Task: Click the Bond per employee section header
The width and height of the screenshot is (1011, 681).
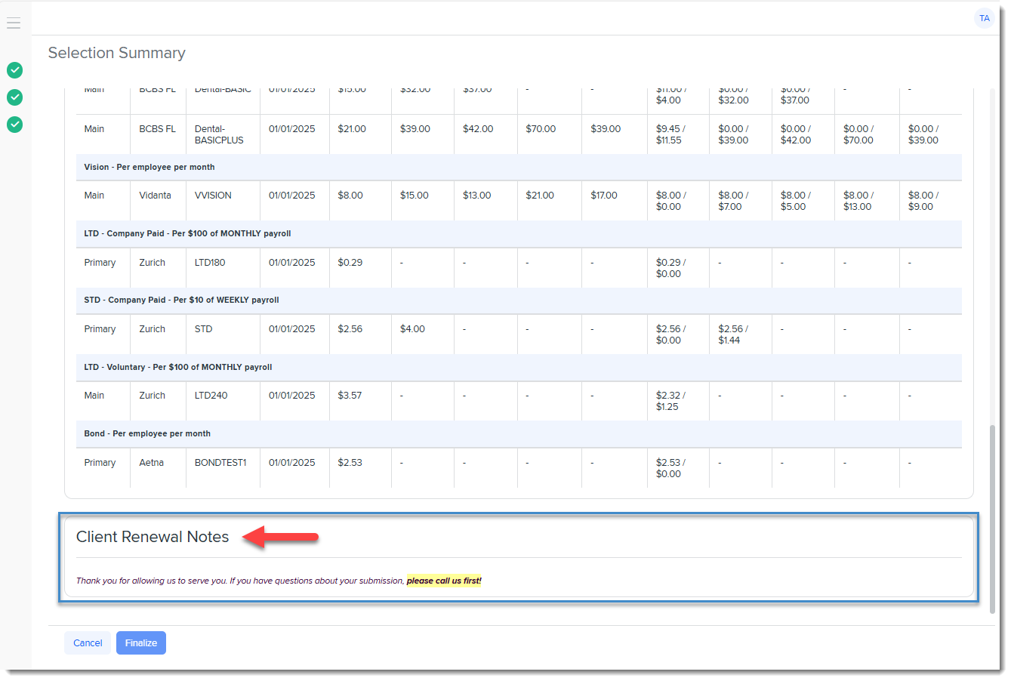Action: (x=147, y=434)
